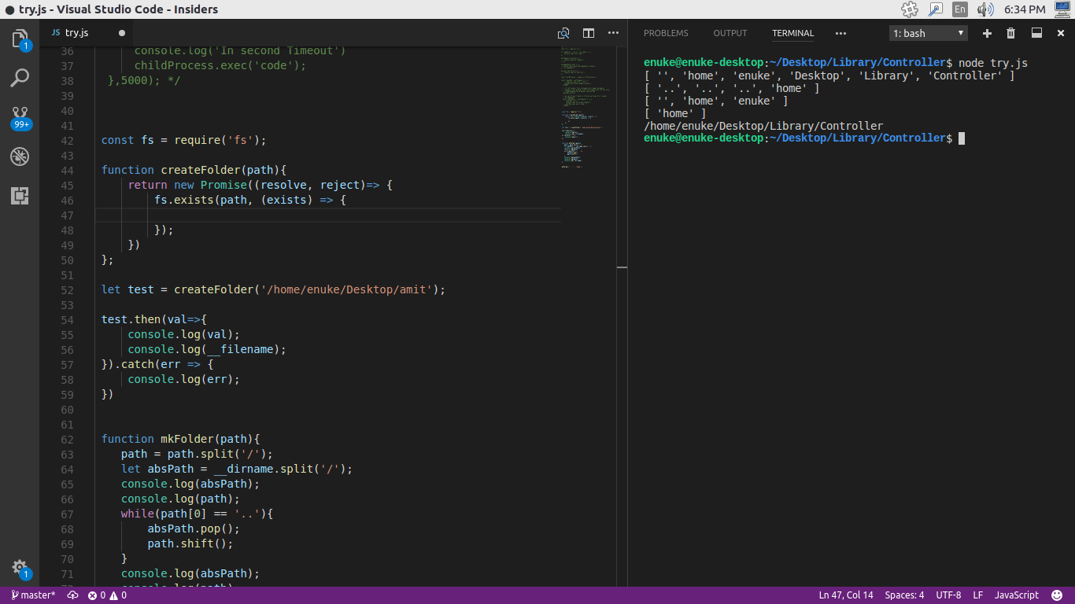Open the 1: bash terminal dropdown
1075x604 pixels.
click(928, 32)
